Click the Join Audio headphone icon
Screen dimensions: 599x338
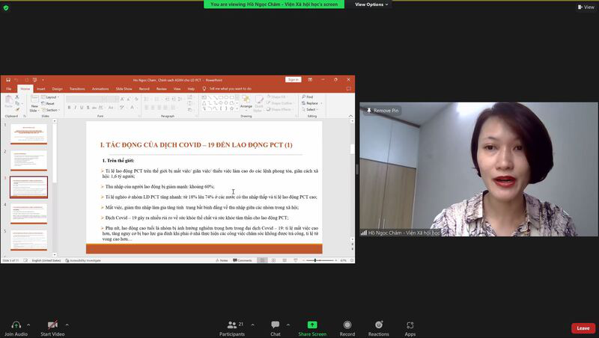16,325
